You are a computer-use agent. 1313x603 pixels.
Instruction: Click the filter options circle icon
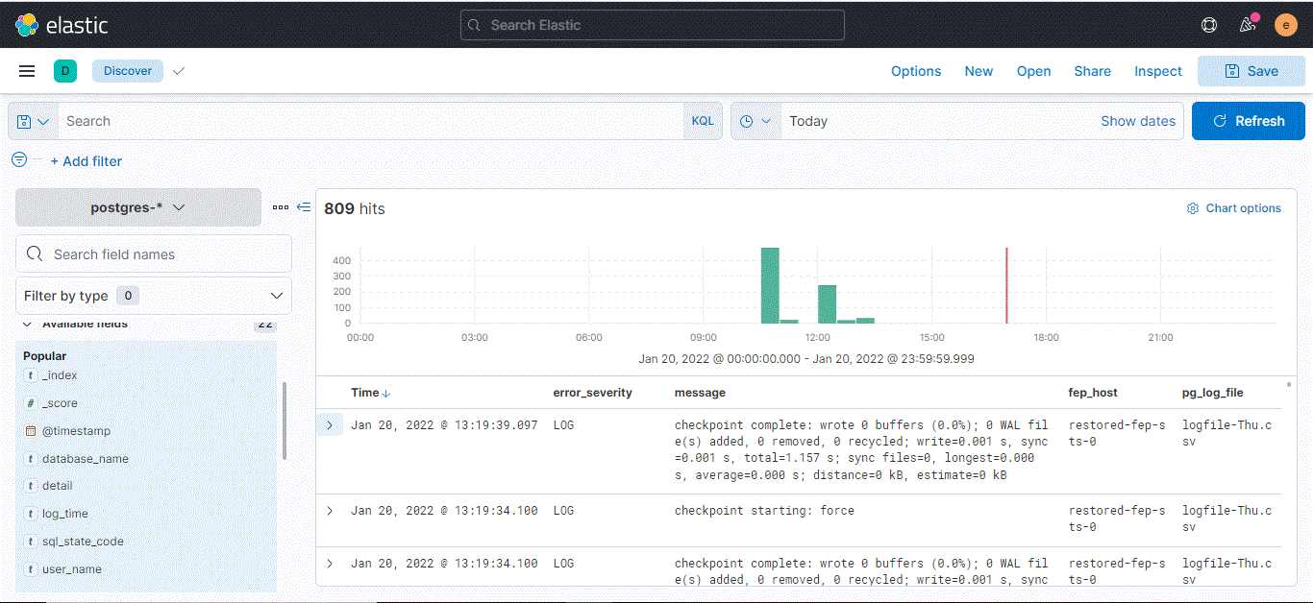point(19,159)
